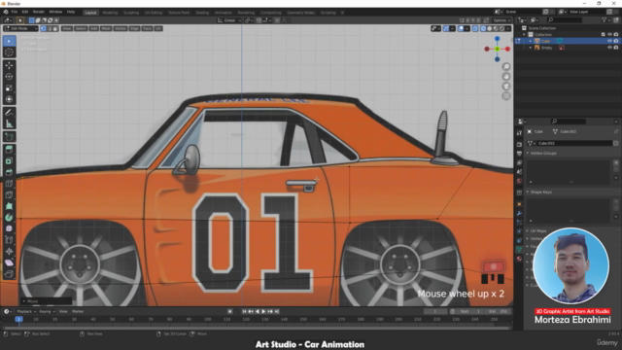Click the viewport pan hand icon
This screenshot has height=350, width=622.
tap(506, 77)
